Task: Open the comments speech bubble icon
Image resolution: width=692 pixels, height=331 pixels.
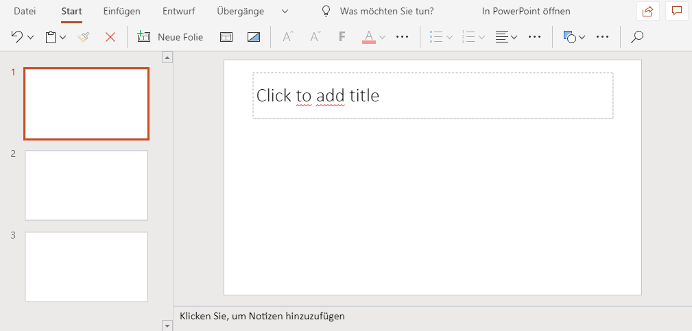Action: (x=676, y=11)
